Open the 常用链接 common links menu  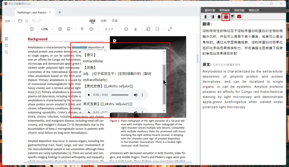(x=225, y=10)
